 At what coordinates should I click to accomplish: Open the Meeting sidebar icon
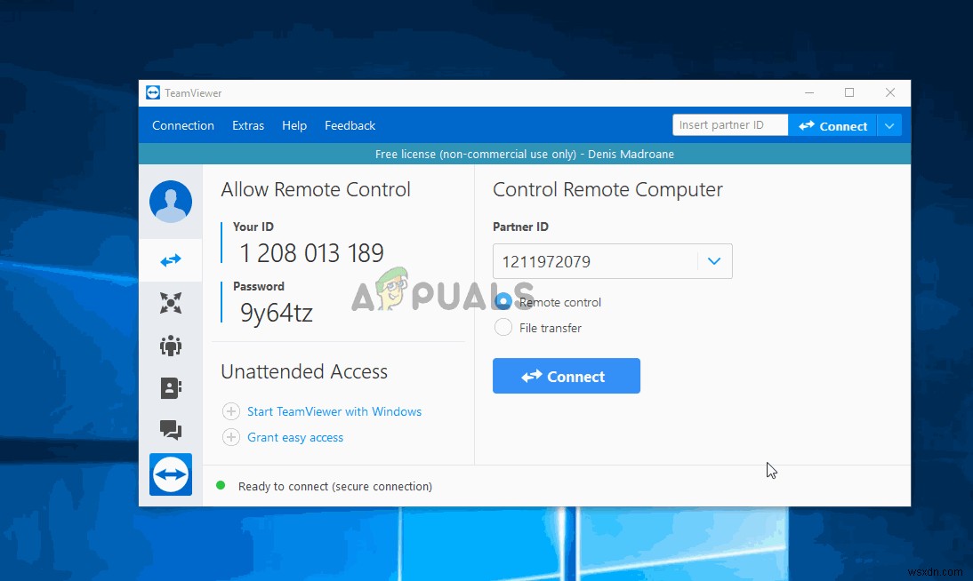click(x=171, y=303)
